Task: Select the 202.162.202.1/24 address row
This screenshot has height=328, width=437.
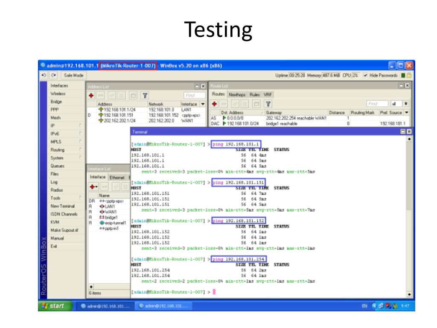Action: tap(146, 120)
